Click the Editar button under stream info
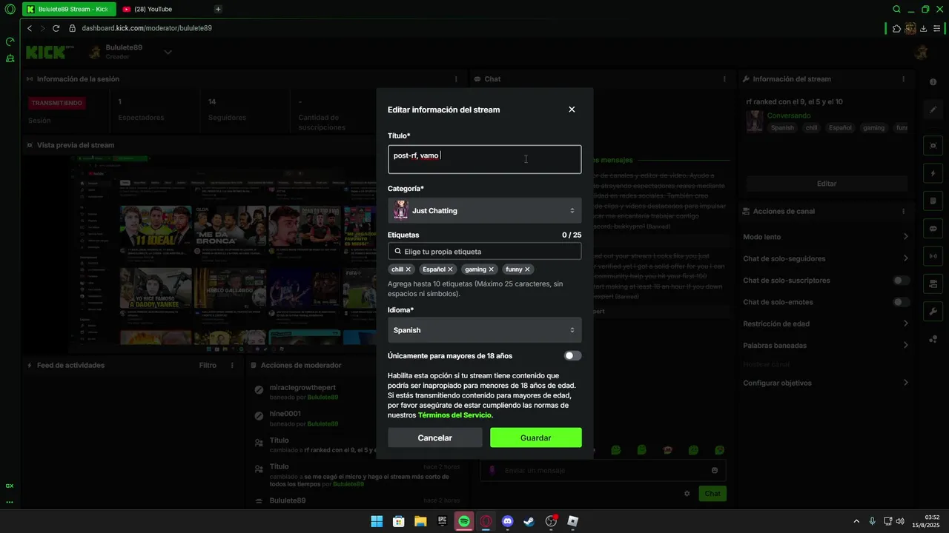The height and width of the screenshot is (533, 949). coord(827,184)
